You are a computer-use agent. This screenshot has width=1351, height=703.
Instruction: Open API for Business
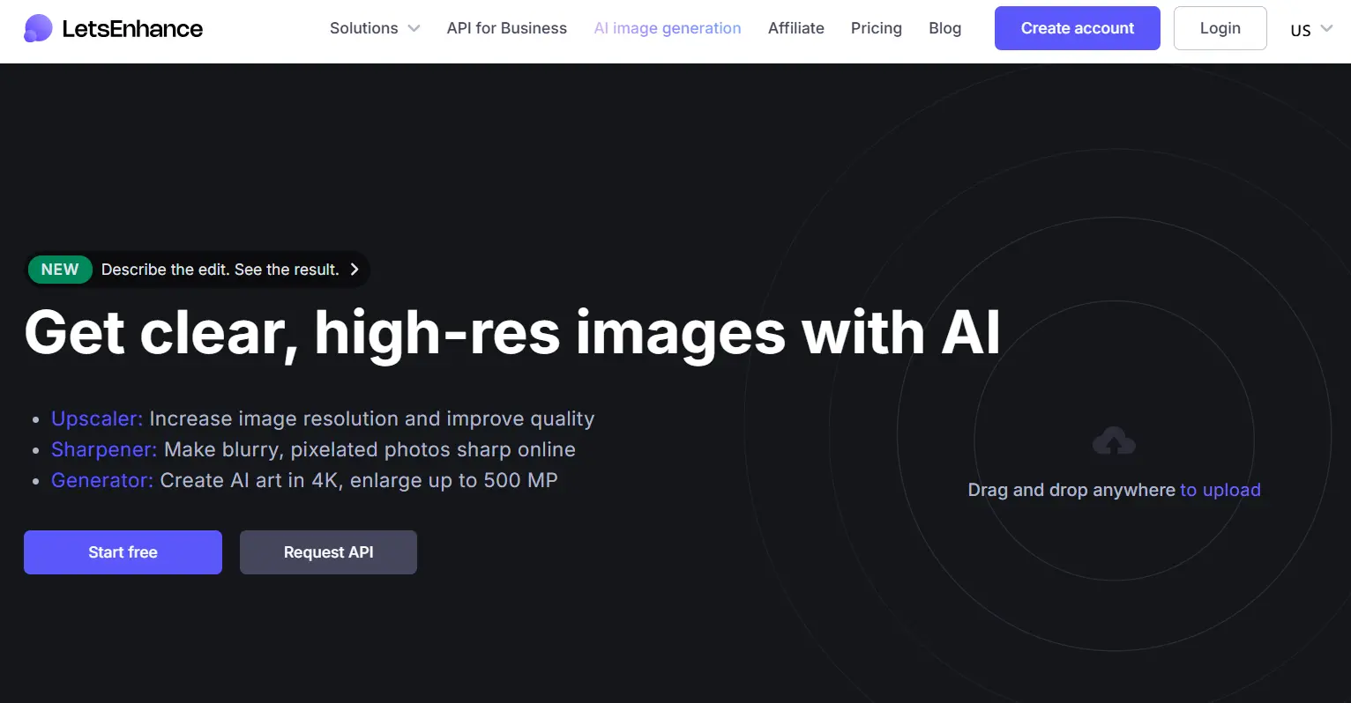coord(506,27)
